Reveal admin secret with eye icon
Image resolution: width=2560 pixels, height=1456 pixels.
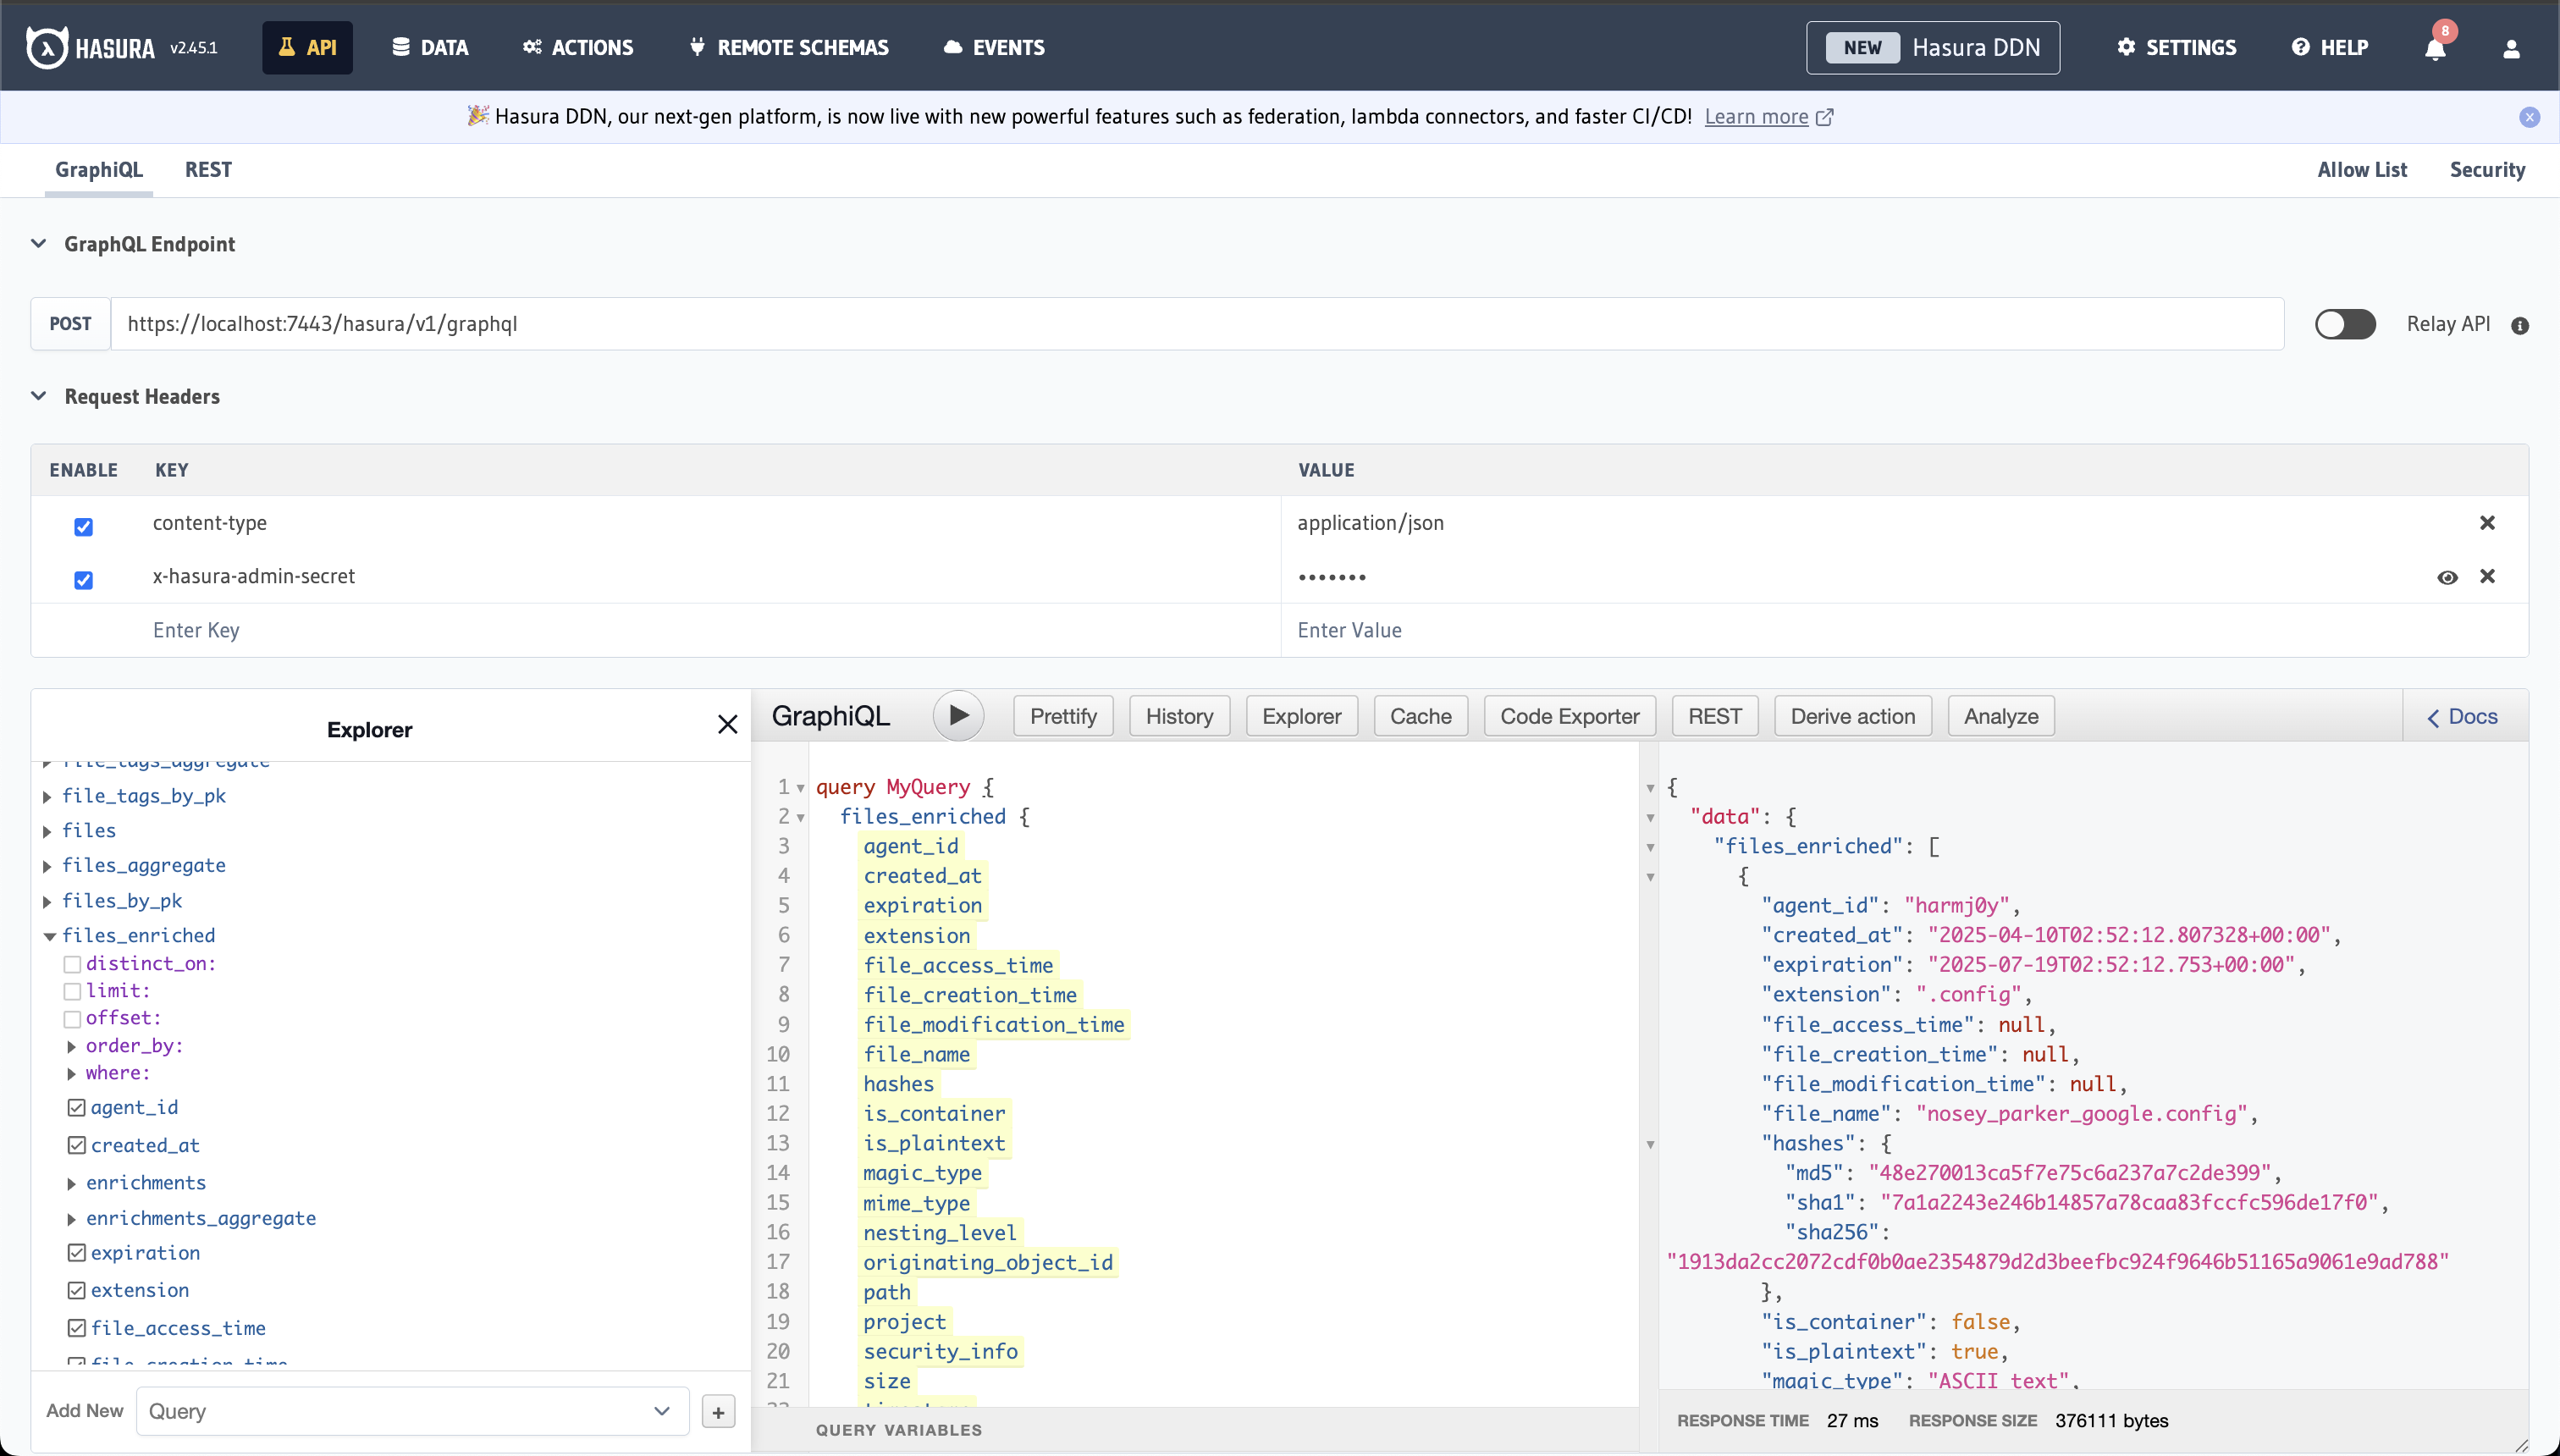point(2447,577)
